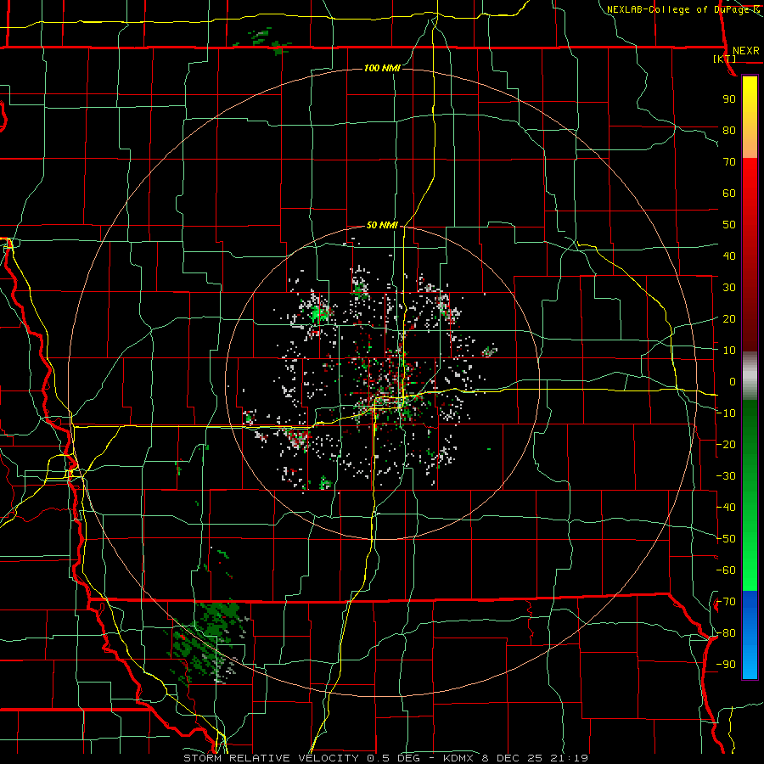Select the positive 90 value on velocity scale
This screenshot has height=764, width=764.
(729, 99)
